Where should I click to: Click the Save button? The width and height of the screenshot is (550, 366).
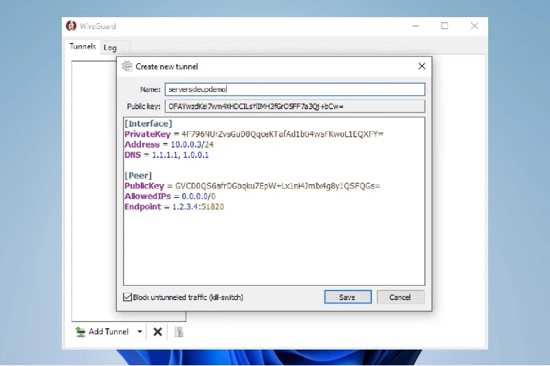pyautogui.click(x=348, y=297)
